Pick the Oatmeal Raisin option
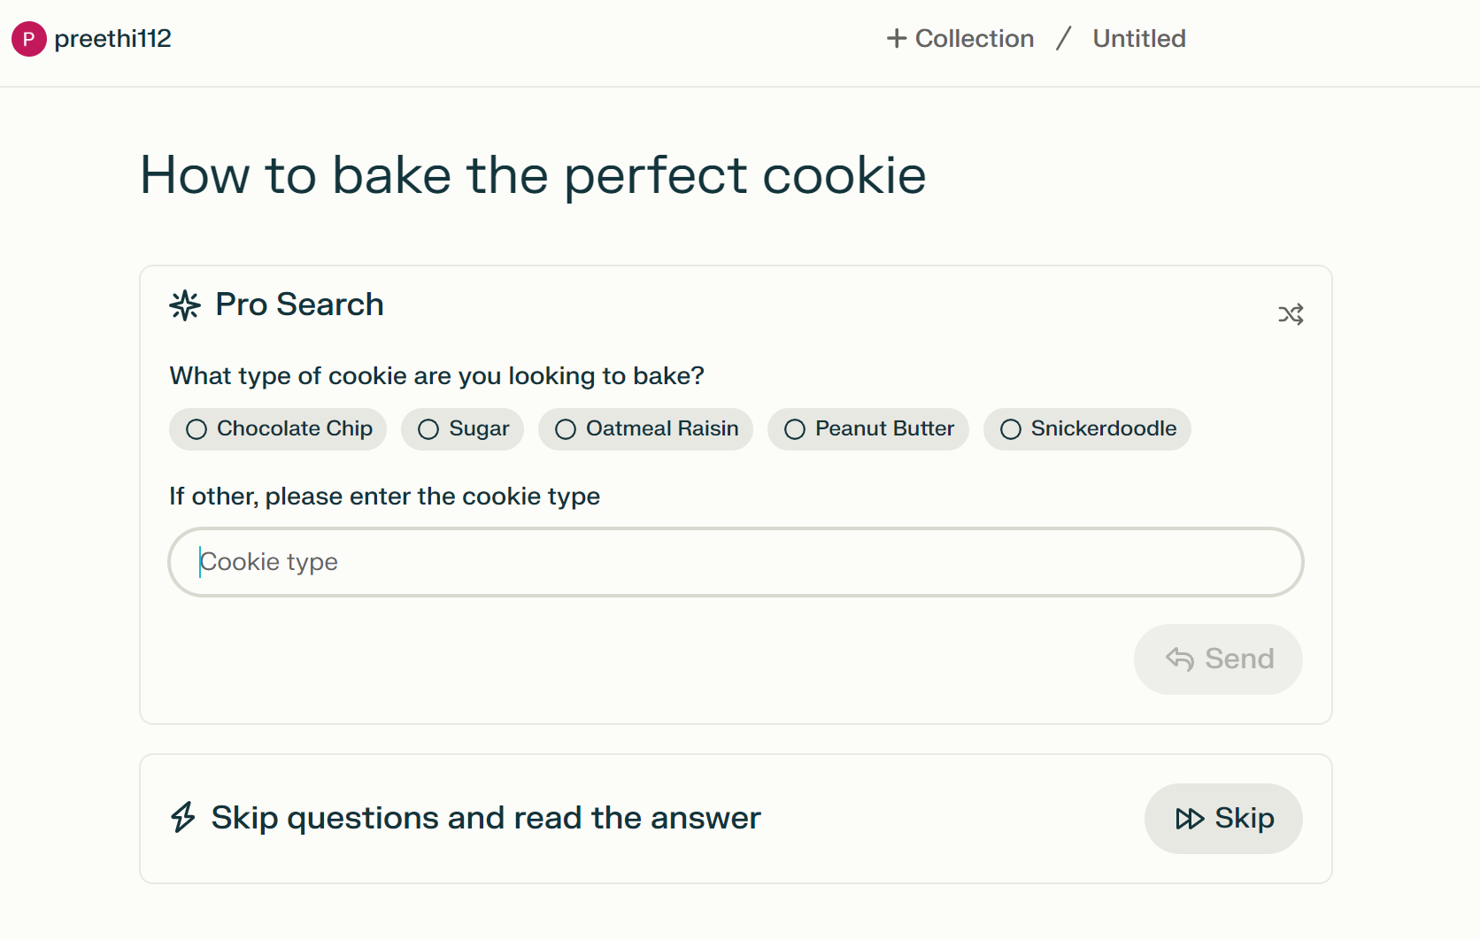 (646, 429)
